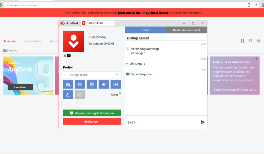The image size is (264, 154).
Task: Open the purchase license link
Action: click(157, 13)
